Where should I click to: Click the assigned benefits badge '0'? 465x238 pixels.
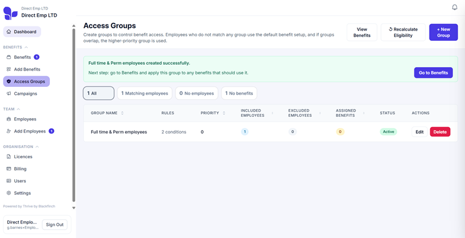click(x=340, y=132)
